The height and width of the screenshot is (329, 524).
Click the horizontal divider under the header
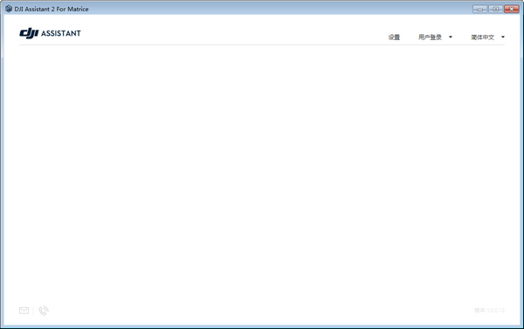pyautogui.click(x=262, y=45)
